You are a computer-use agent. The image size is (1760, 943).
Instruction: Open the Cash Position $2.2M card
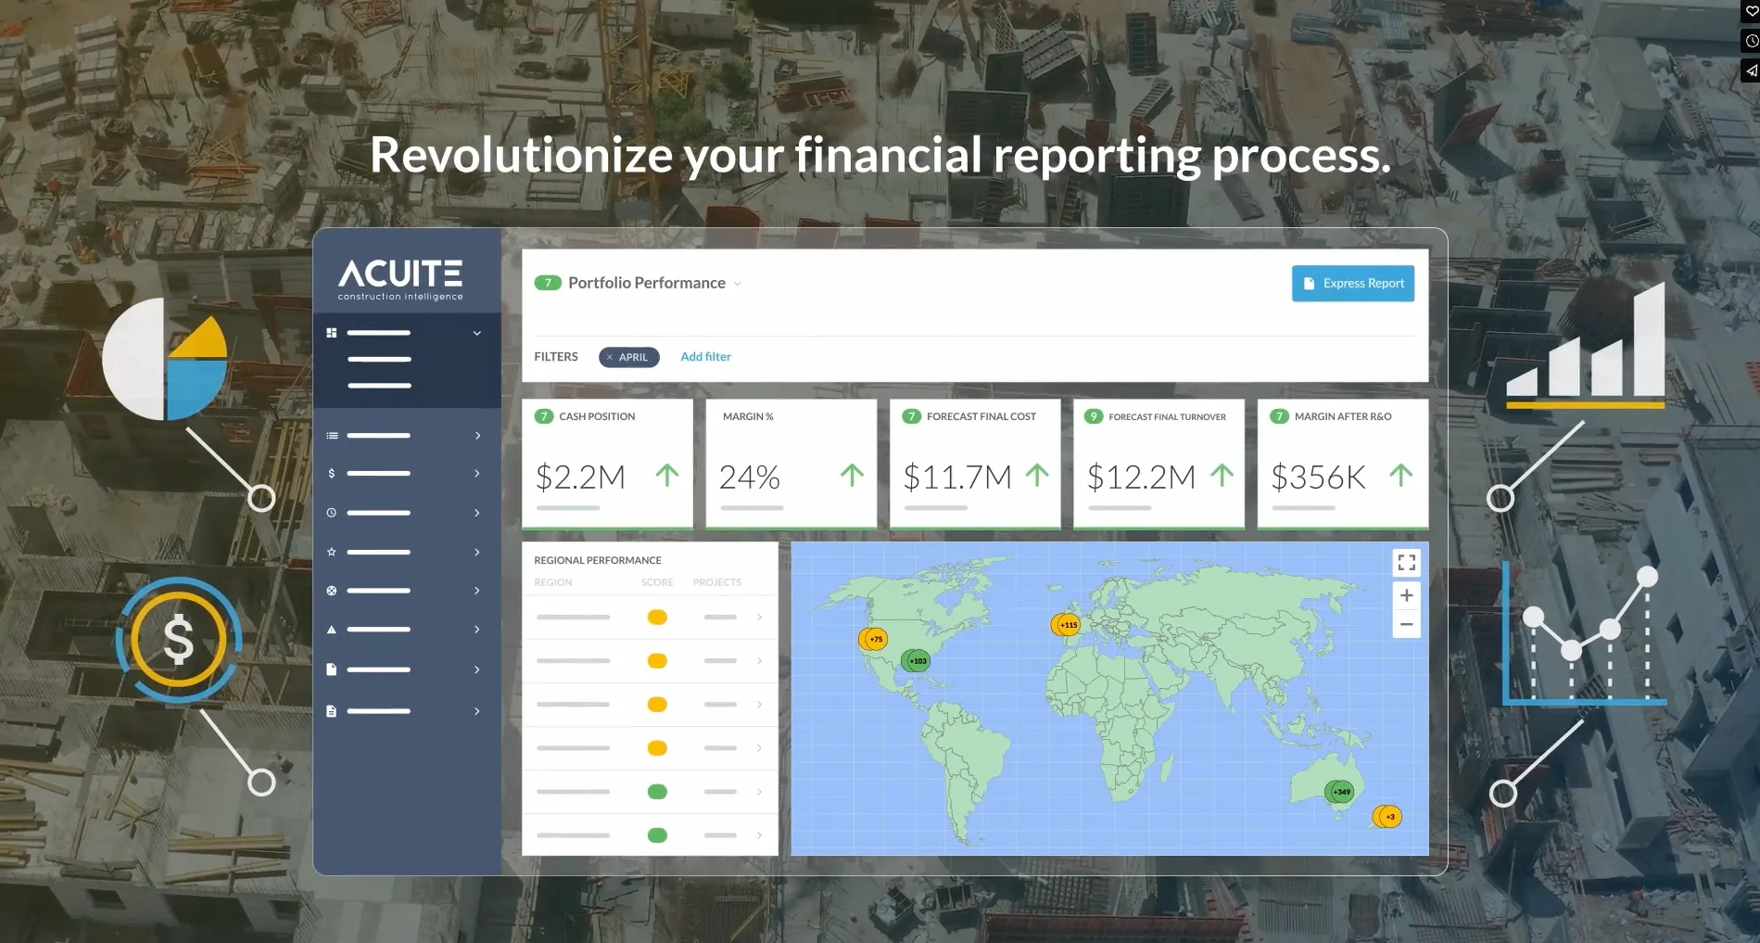(607, 464)
